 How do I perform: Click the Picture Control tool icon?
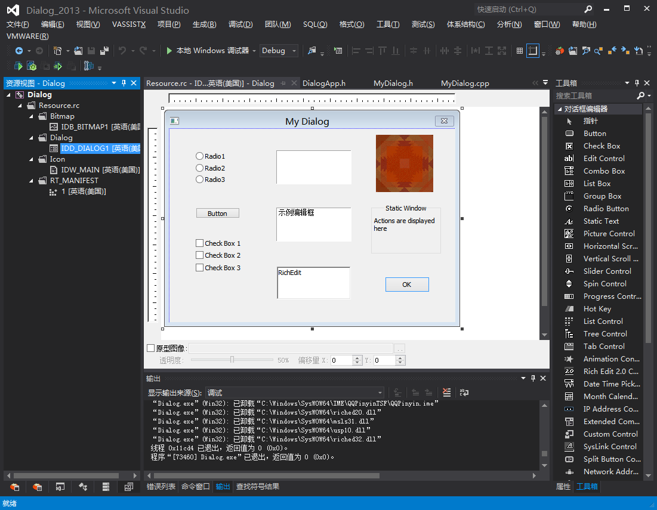tap(569, 234)
